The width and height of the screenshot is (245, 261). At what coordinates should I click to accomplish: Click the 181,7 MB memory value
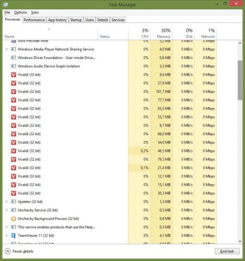click(163, 91)
